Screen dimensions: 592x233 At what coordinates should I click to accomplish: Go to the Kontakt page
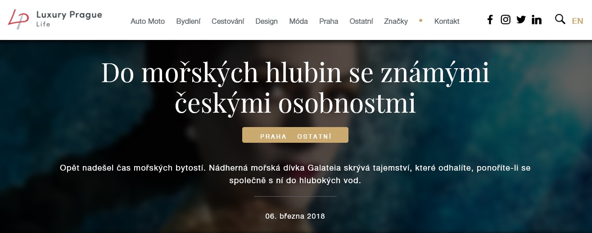[447, 21]
